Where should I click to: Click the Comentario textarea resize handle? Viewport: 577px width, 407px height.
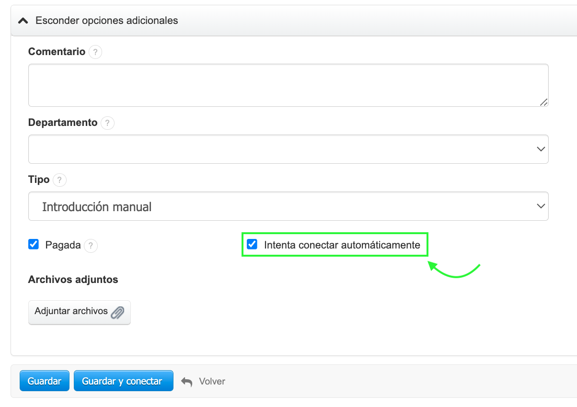[x=543, y=102]
